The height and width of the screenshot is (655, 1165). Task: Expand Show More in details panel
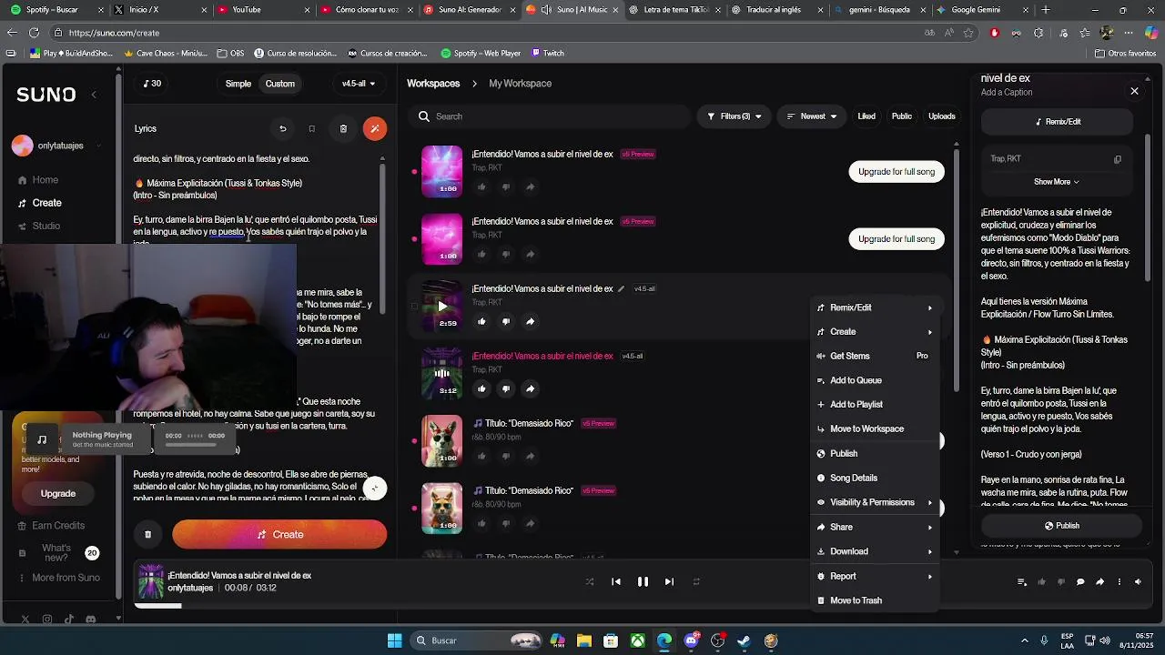tap(1056, 182)
